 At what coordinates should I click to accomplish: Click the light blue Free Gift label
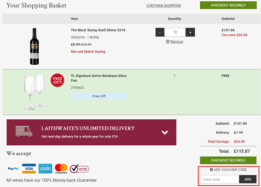click(x=99, y=96)
